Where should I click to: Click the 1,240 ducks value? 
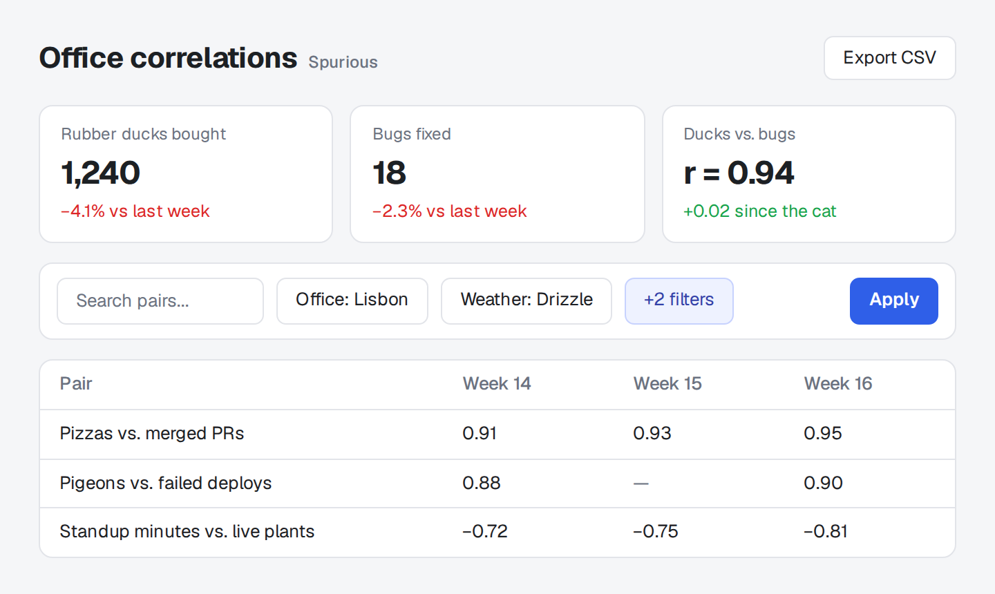pos(101,173)
